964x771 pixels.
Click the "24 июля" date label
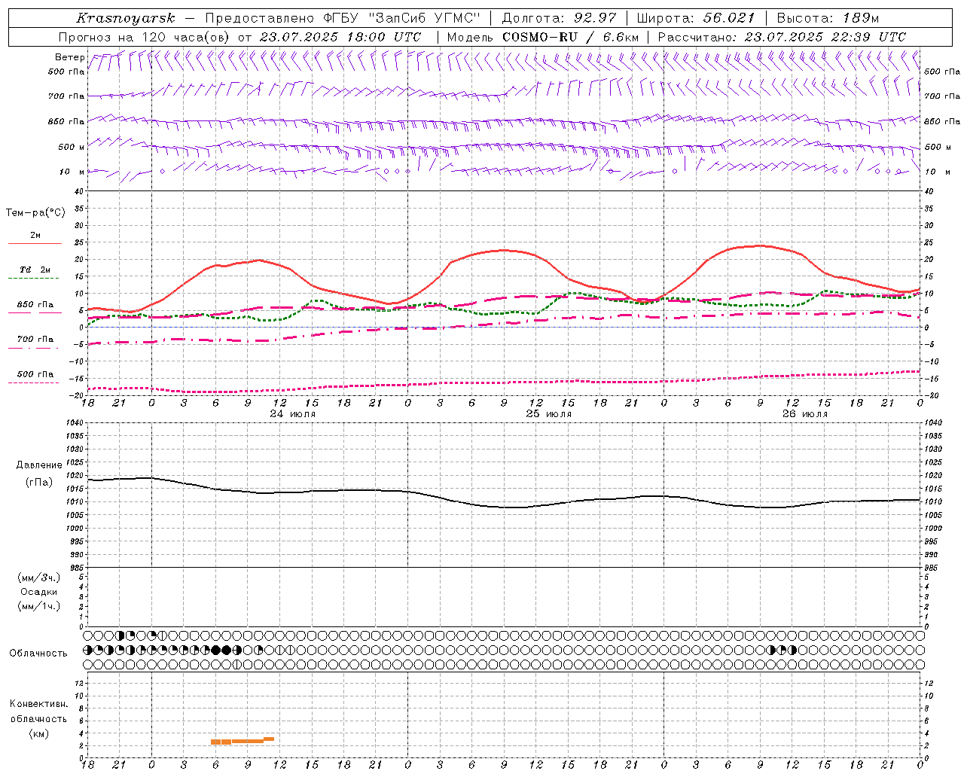(293, 414)
